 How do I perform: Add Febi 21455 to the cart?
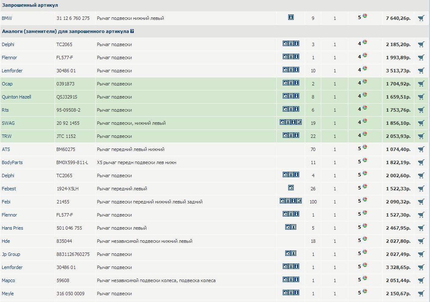click(421, 202)
